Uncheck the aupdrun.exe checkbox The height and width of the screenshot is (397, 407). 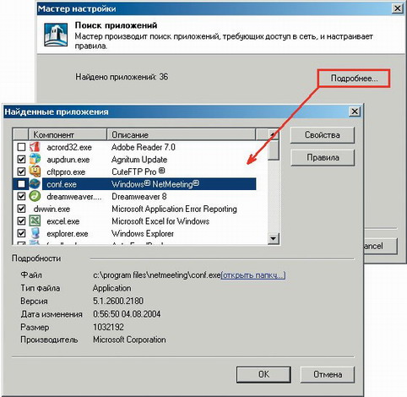coord(21,160)
